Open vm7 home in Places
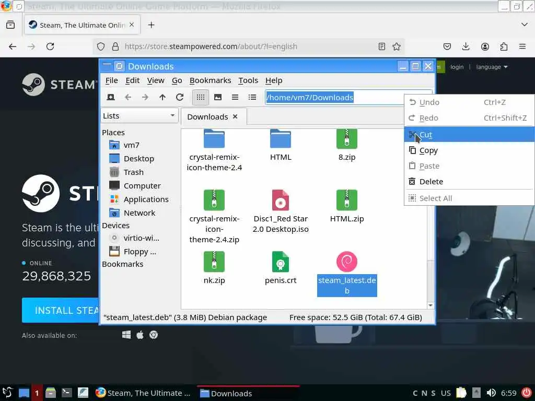 pos(131,145)
